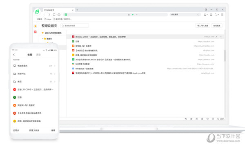Select the 淘宝网 bookmark in desktop list
Image resolution: width=245 pixels, height=147 pixels.
(146, 46)
